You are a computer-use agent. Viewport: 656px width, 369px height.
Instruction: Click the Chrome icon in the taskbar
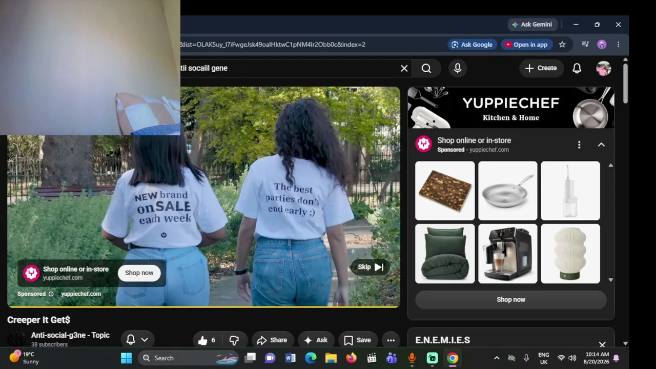(453, 358)
